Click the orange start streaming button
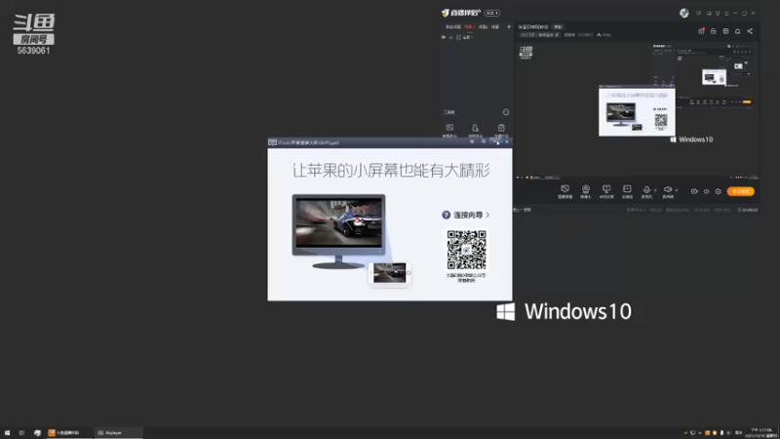The image size is (780, 439). pyautogui.click(x=741, y=191)
